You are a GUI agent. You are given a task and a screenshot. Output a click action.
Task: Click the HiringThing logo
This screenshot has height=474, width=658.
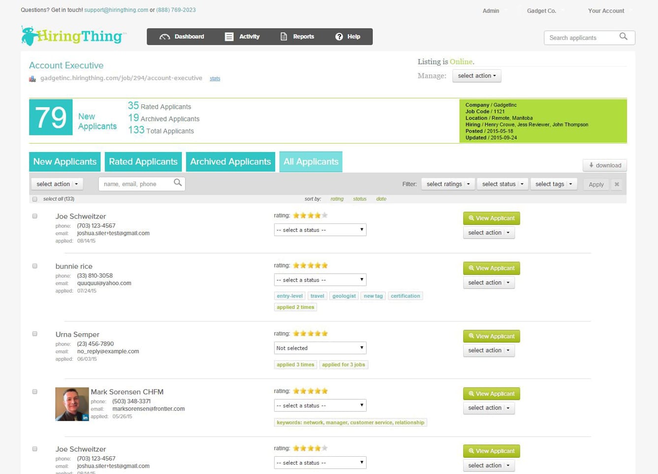(x=73, y=36)
